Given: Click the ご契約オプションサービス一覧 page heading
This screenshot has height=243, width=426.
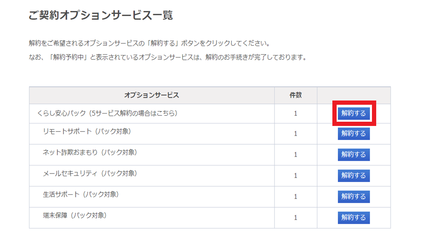Looking at the screenshot, I should pyautogui.click(x=101, y=15).
